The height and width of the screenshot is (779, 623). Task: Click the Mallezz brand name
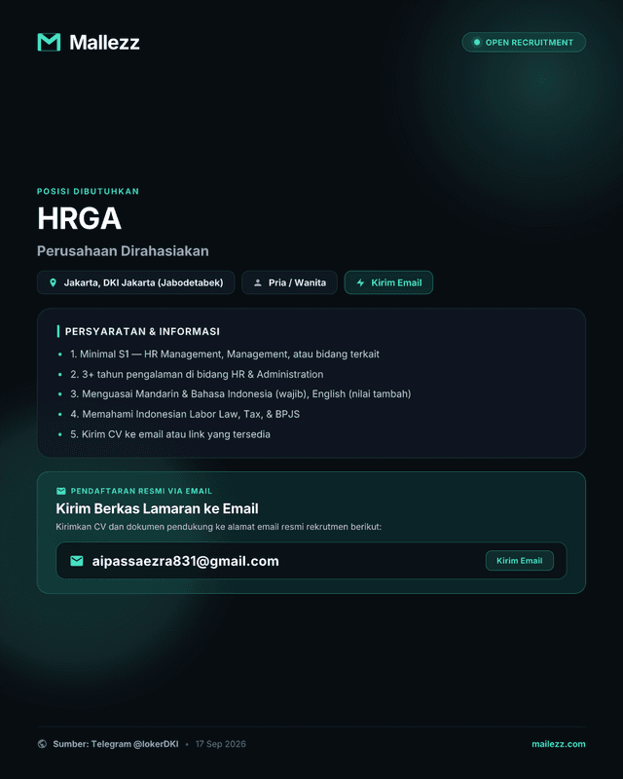pyautogui.click(x=104, y=42)
